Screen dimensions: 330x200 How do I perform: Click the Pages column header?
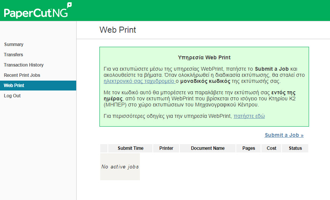pyautogui.click(x=249, y=148)
